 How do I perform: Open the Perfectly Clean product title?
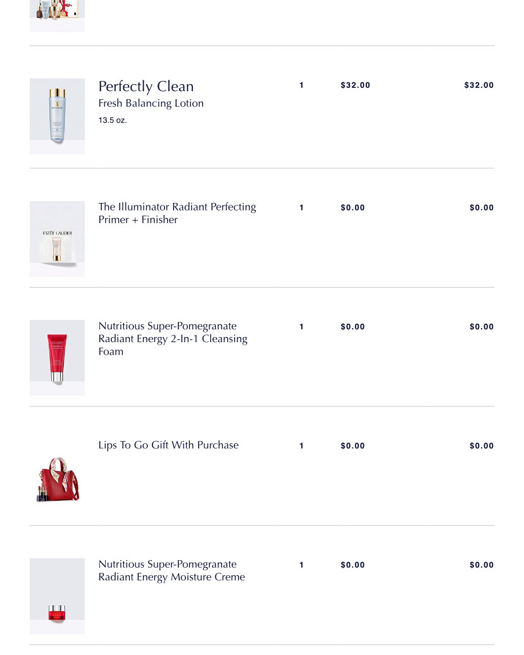146,87
